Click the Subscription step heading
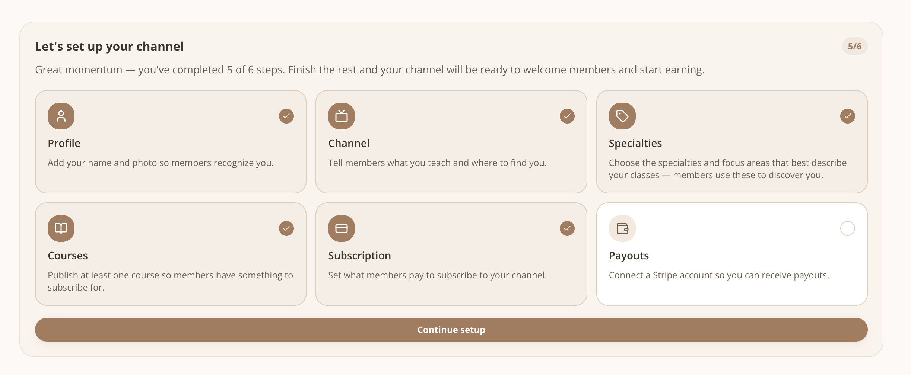911x375 pixels. pos(359,256)
